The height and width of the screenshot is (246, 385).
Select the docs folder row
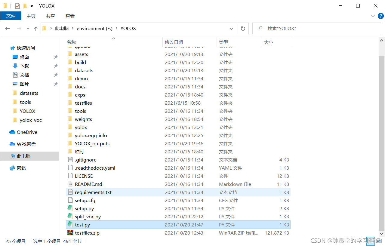178,87
